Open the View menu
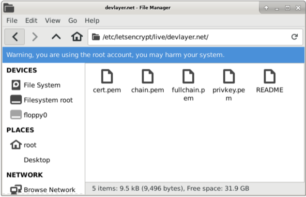306x197 pixels. click(x=52, y=20)
